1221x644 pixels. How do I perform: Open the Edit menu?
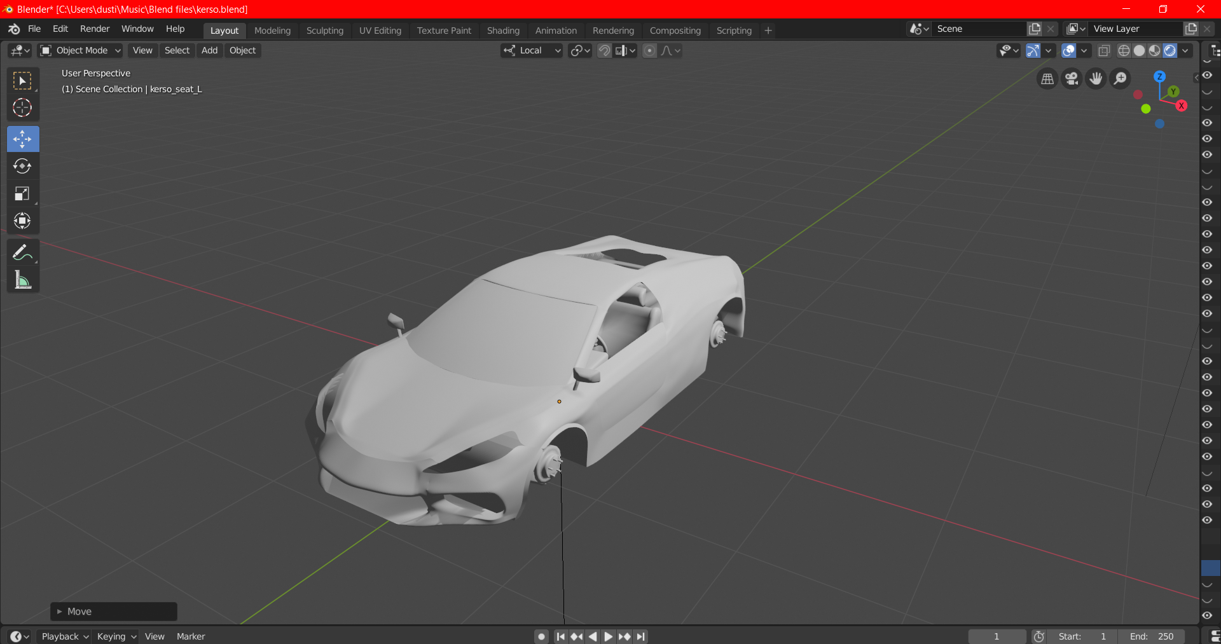[60, 29]
